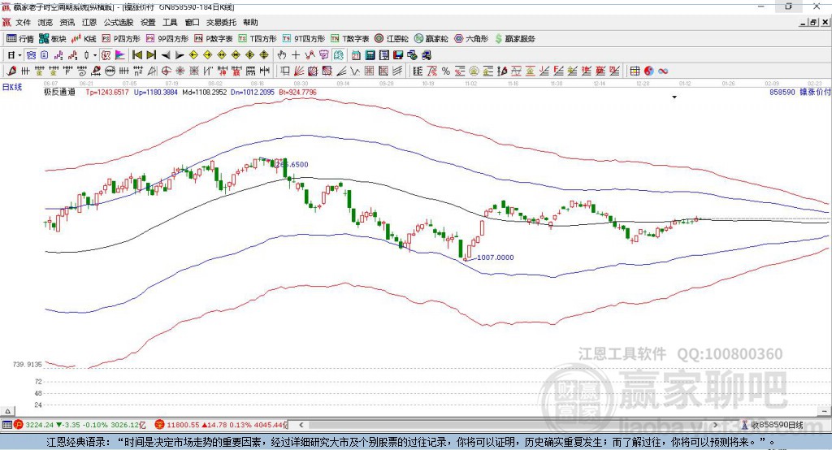Click the Shenzhen index status icon

(160, 425)
